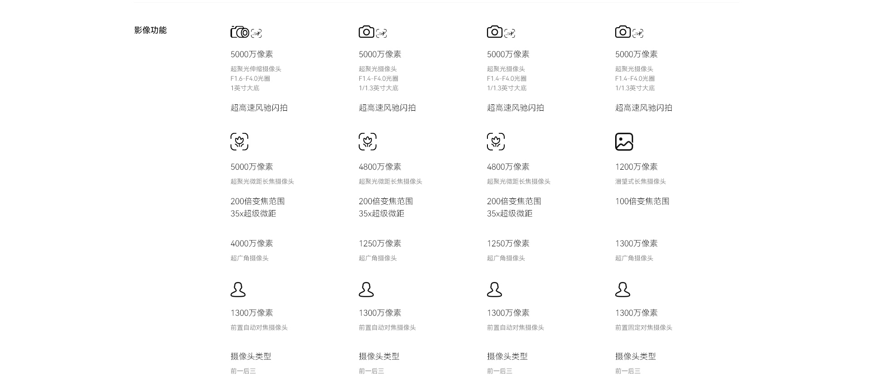873x392 pixels.
Task: Click the second column's front camera portrait icon
Action: point(366,289)
